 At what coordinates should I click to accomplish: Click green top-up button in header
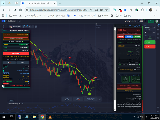tap(151, 21)
